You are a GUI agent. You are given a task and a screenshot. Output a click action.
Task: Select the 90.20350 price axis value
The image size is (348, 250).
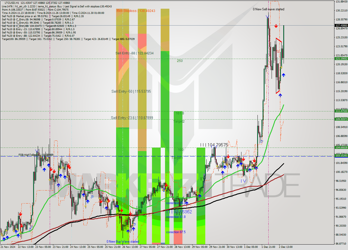click(341, 226)
